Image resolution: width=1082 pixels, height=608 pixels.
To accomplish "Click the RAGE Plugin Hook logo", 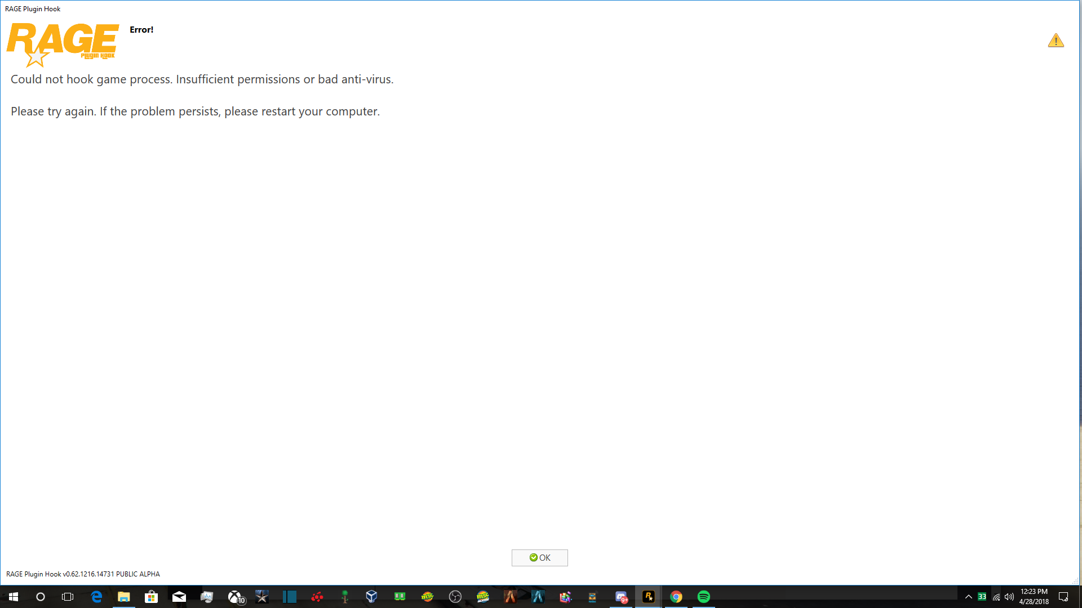I will 62,44.
